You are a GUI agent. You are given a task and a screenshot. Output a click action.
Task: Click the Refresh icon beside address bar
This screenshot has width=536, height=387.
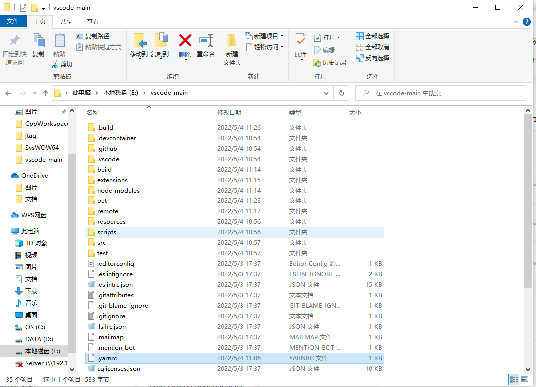[341, 93]
